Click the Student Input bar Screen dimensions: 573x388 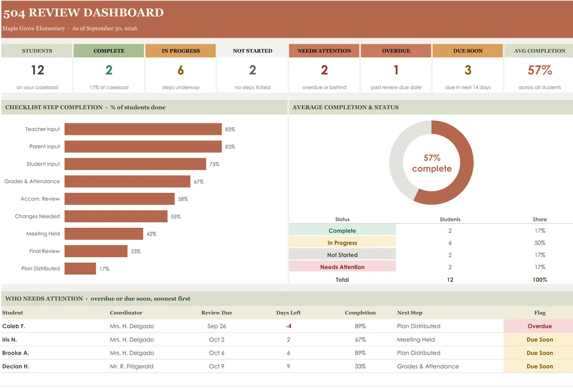click(135, 164)
